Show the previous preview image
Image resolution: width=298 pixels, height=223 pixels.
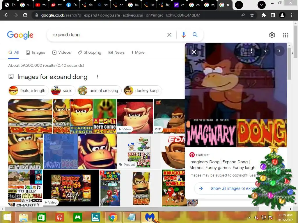pyautogui.click(x=265, y=51)
